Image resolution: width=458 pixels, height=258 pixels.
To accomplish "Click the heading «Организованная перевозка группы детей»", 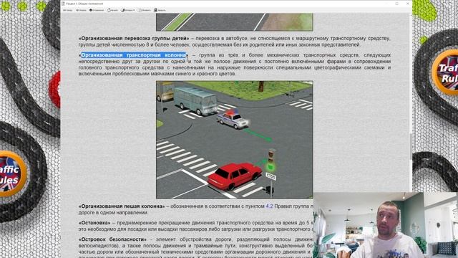I will 134,38.
